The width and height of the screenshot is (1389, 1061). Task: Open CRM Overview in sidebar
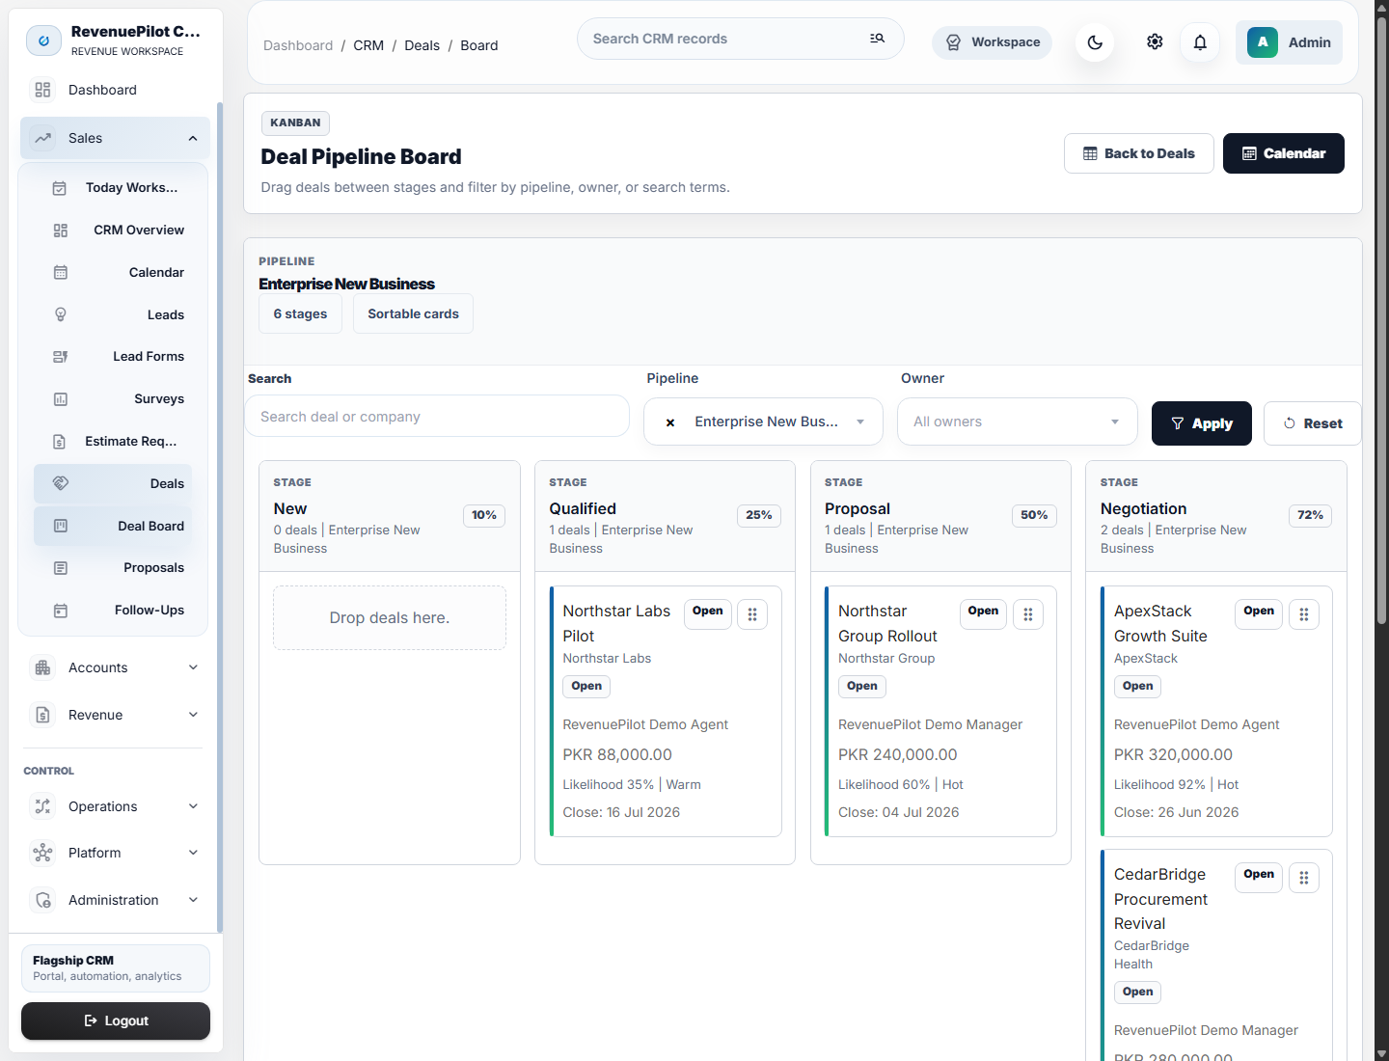(x=113, y=231)
